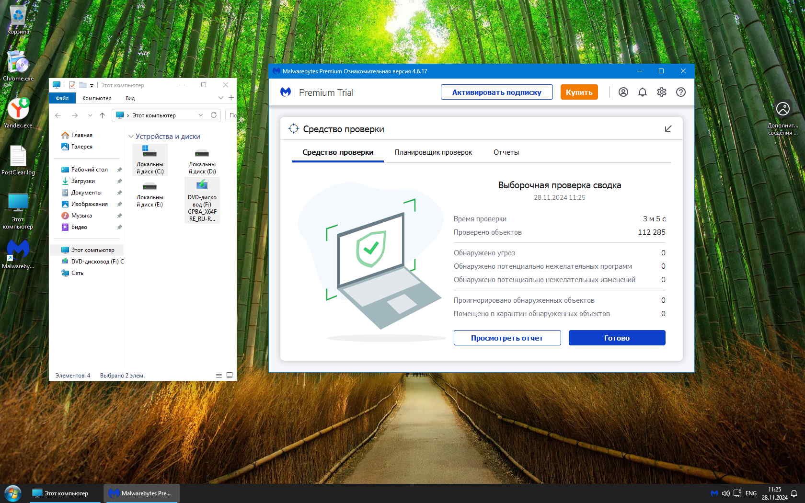Open Malwarebytes settings gear
The image size is (805, 503).
pyautogui.click(x=661, y=92)
